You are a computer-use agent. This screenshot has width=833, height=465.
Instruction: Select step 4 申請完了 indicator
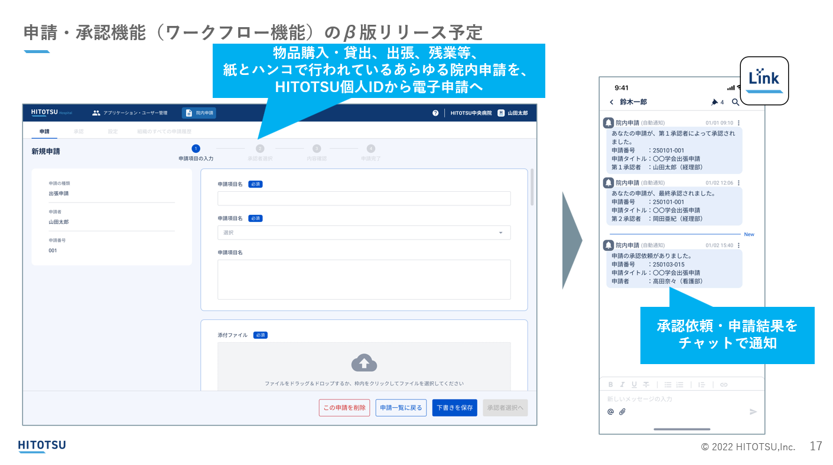370,153
